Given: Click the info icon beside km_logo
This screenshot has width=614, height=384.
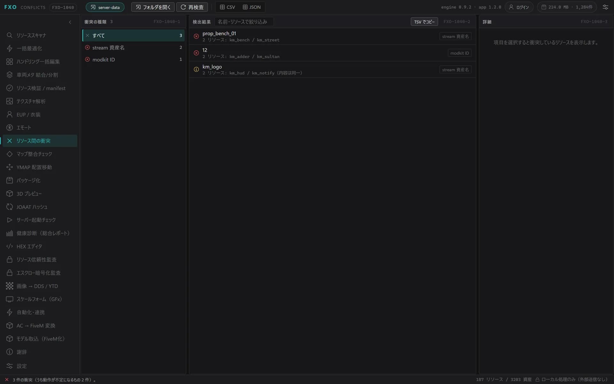Looking at the screenshot, I should click(x=196, y=69).
